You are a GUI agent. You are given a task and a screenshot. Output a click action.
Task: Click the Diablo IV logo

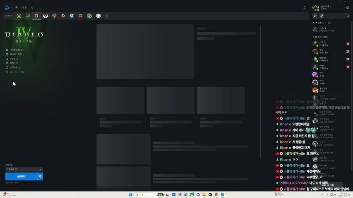click(24, 35)
